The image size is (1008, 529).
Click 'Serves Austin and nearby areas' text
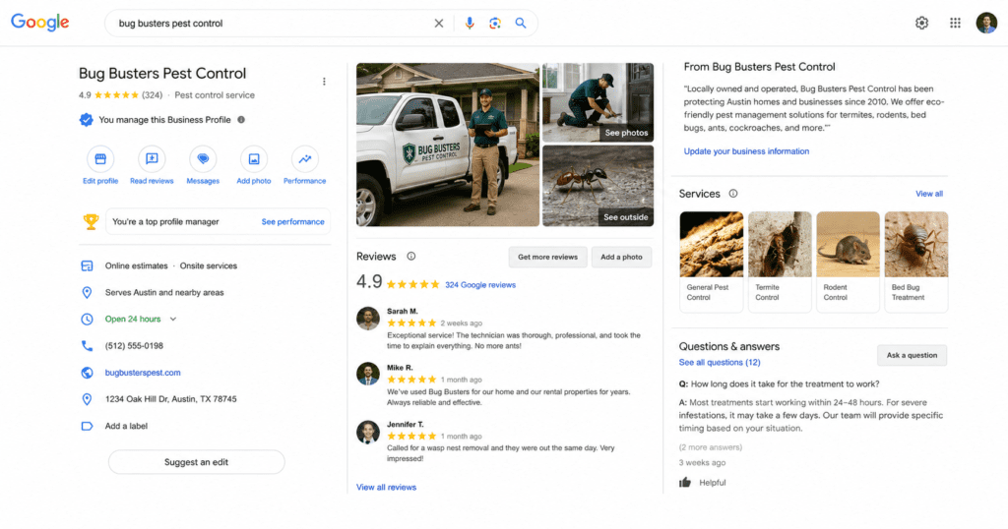[164, 292]
